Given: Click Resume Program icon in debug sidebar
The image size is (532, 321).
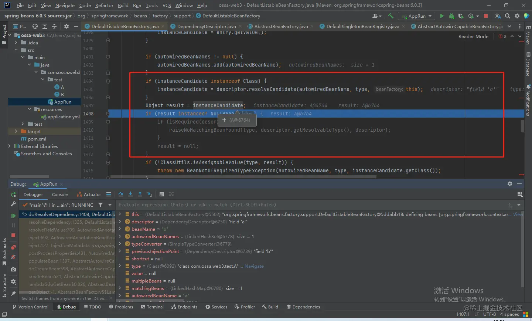Looking at the screenshot, I should click(13, 216).
